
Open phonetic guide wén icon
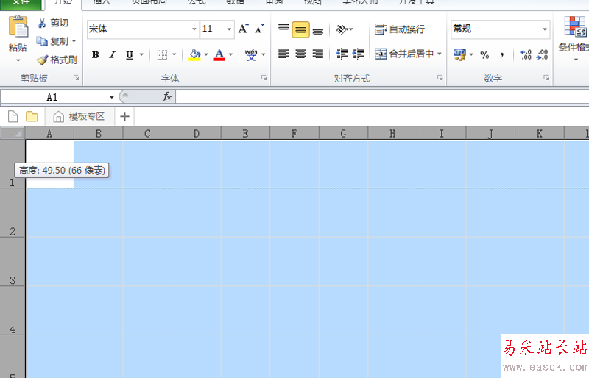coord(251,55)
